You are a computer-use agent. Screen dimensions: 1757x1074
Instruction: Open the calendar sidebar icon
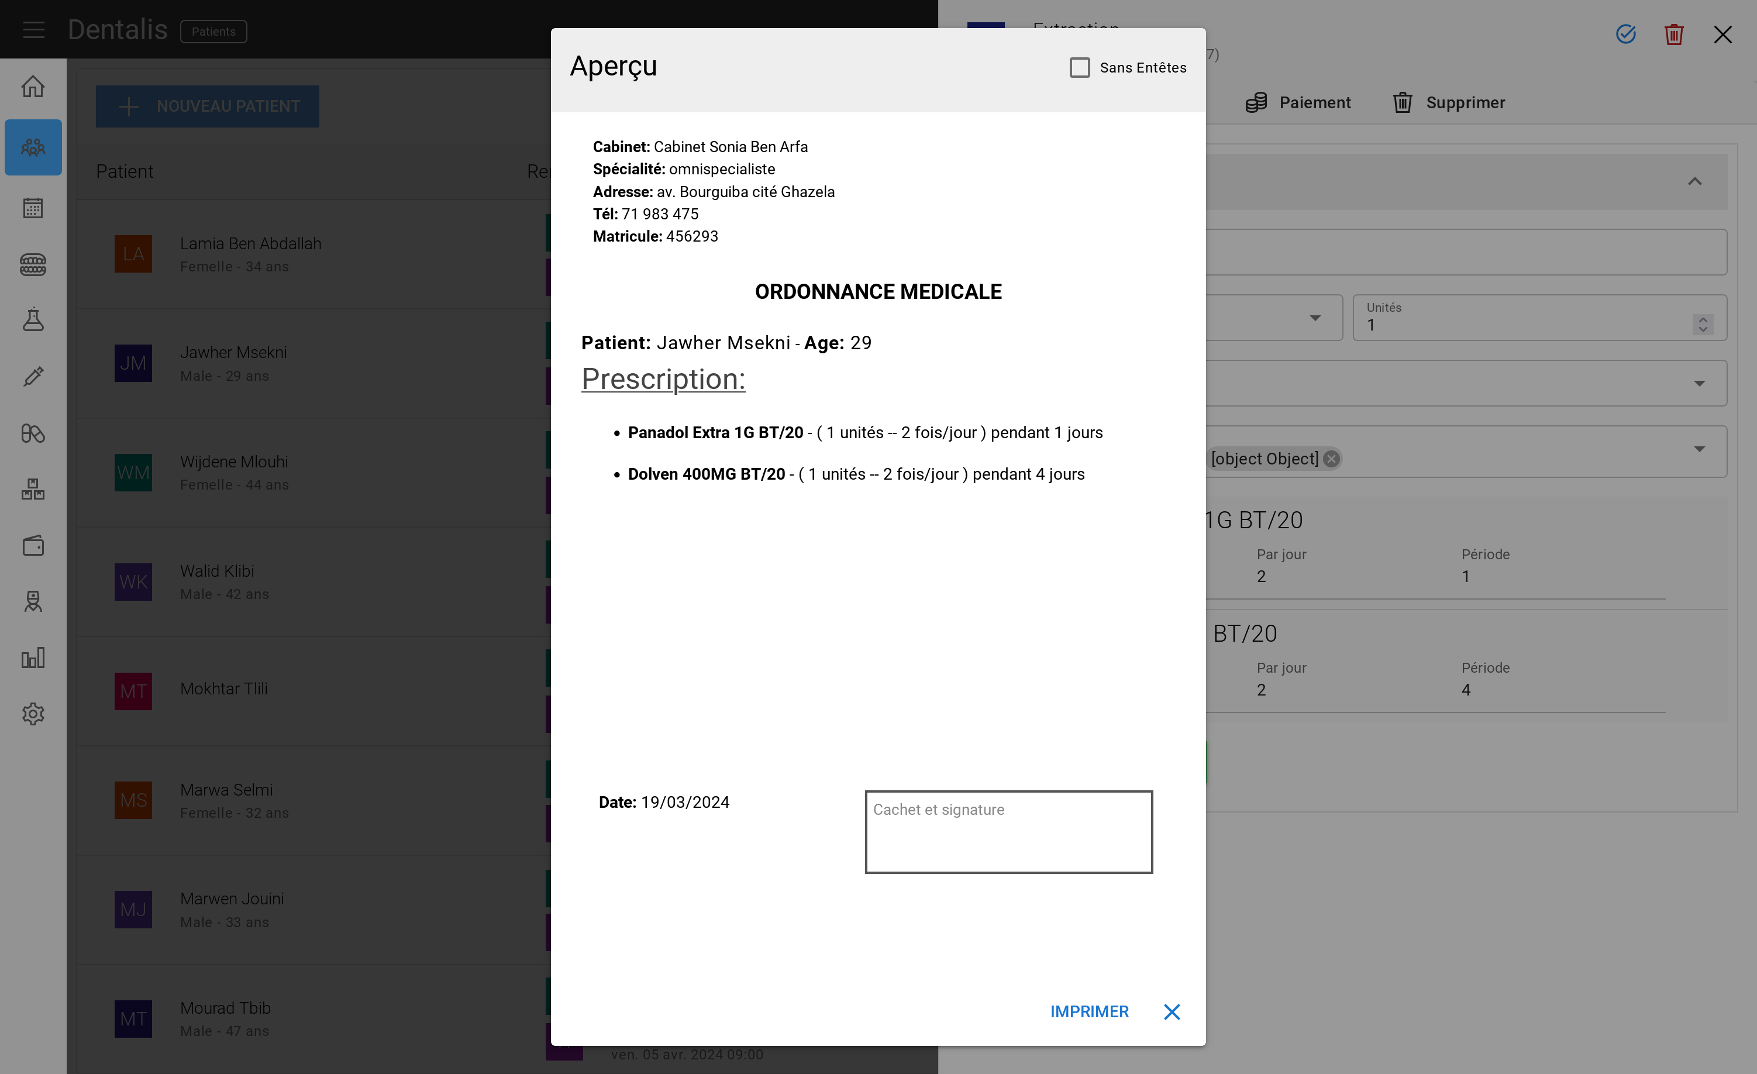[33, 208]
